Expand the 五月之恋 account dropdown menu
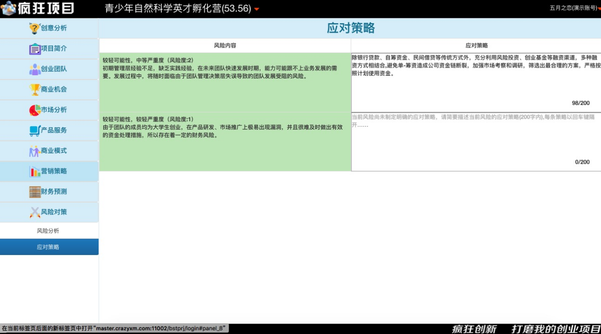The height and width of the screenshot is (334, 601). 599,8
